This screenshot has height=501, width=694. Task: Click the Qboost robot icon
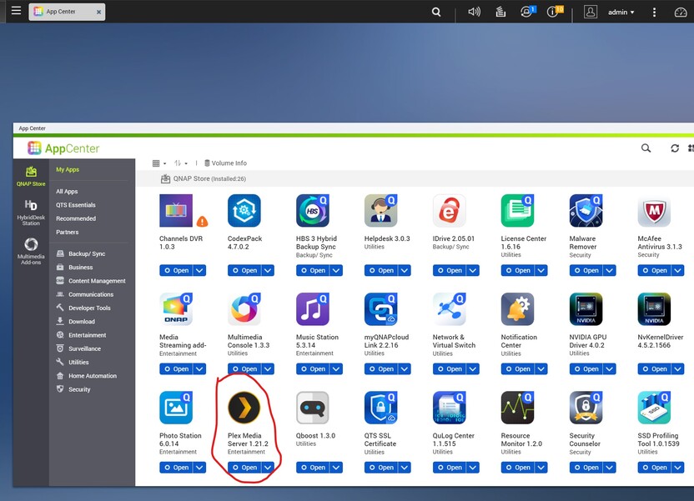(313, 408)
